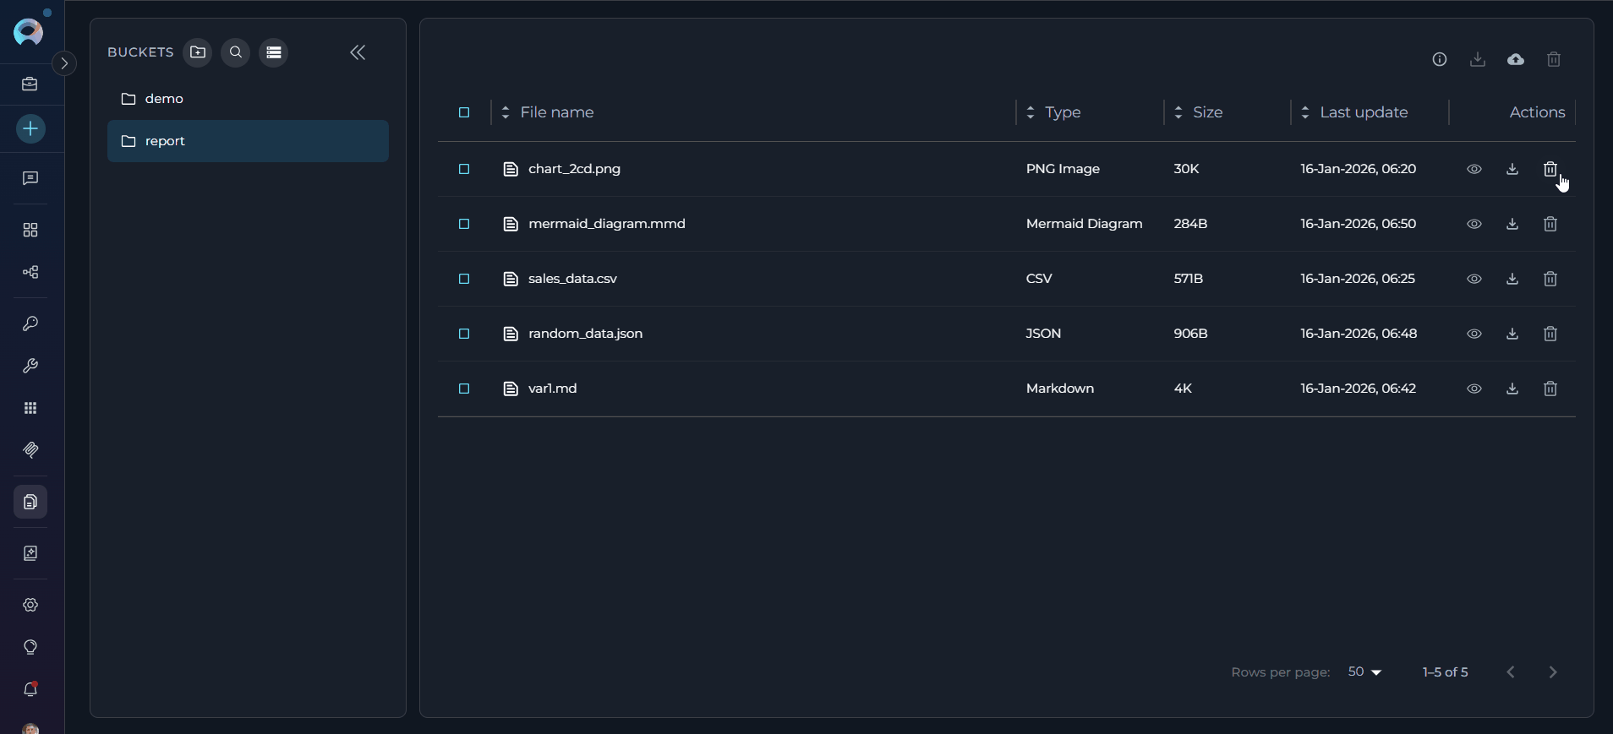Toggle the select-all header checkbox

[x=464, y=112]
